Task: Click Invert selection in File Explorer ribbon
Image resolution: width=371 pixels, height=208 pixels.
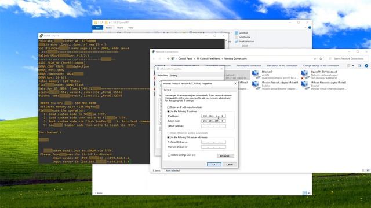Action: pos(245,41)
